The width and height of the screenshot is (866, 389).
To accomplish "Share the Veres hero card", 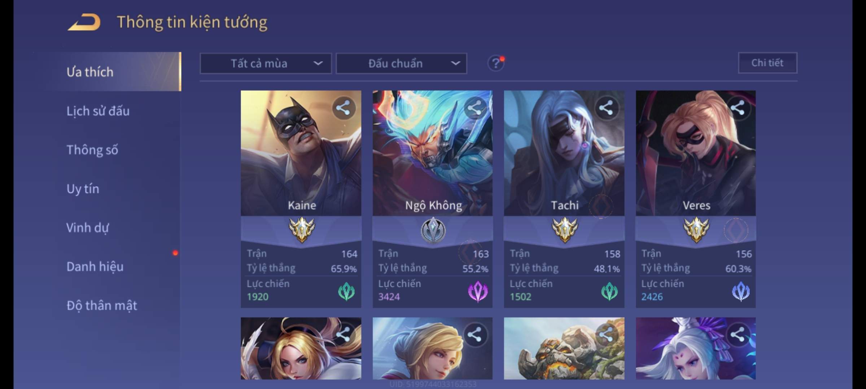I will pos(738,108).
